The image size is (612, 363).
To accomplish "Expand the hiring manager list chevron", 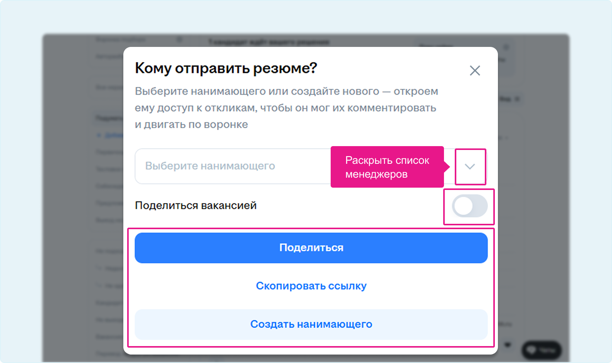I will tap(470, 167).
